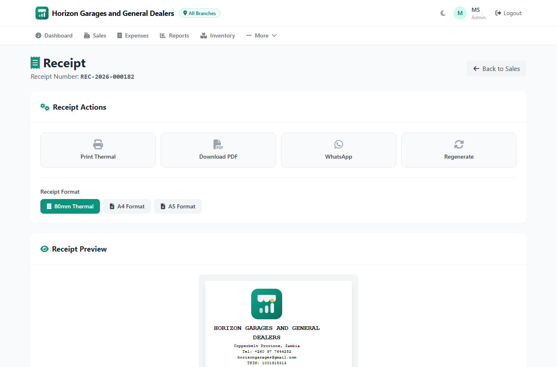This screenshot has height=367, width=557.
Task: Click the user avatar with letter M
Action: click(x=460, y=13)
